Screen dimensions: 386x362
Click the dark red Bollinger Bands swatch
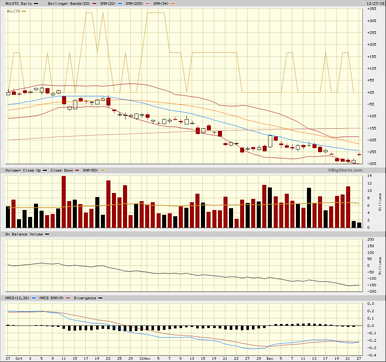[94, 4]
